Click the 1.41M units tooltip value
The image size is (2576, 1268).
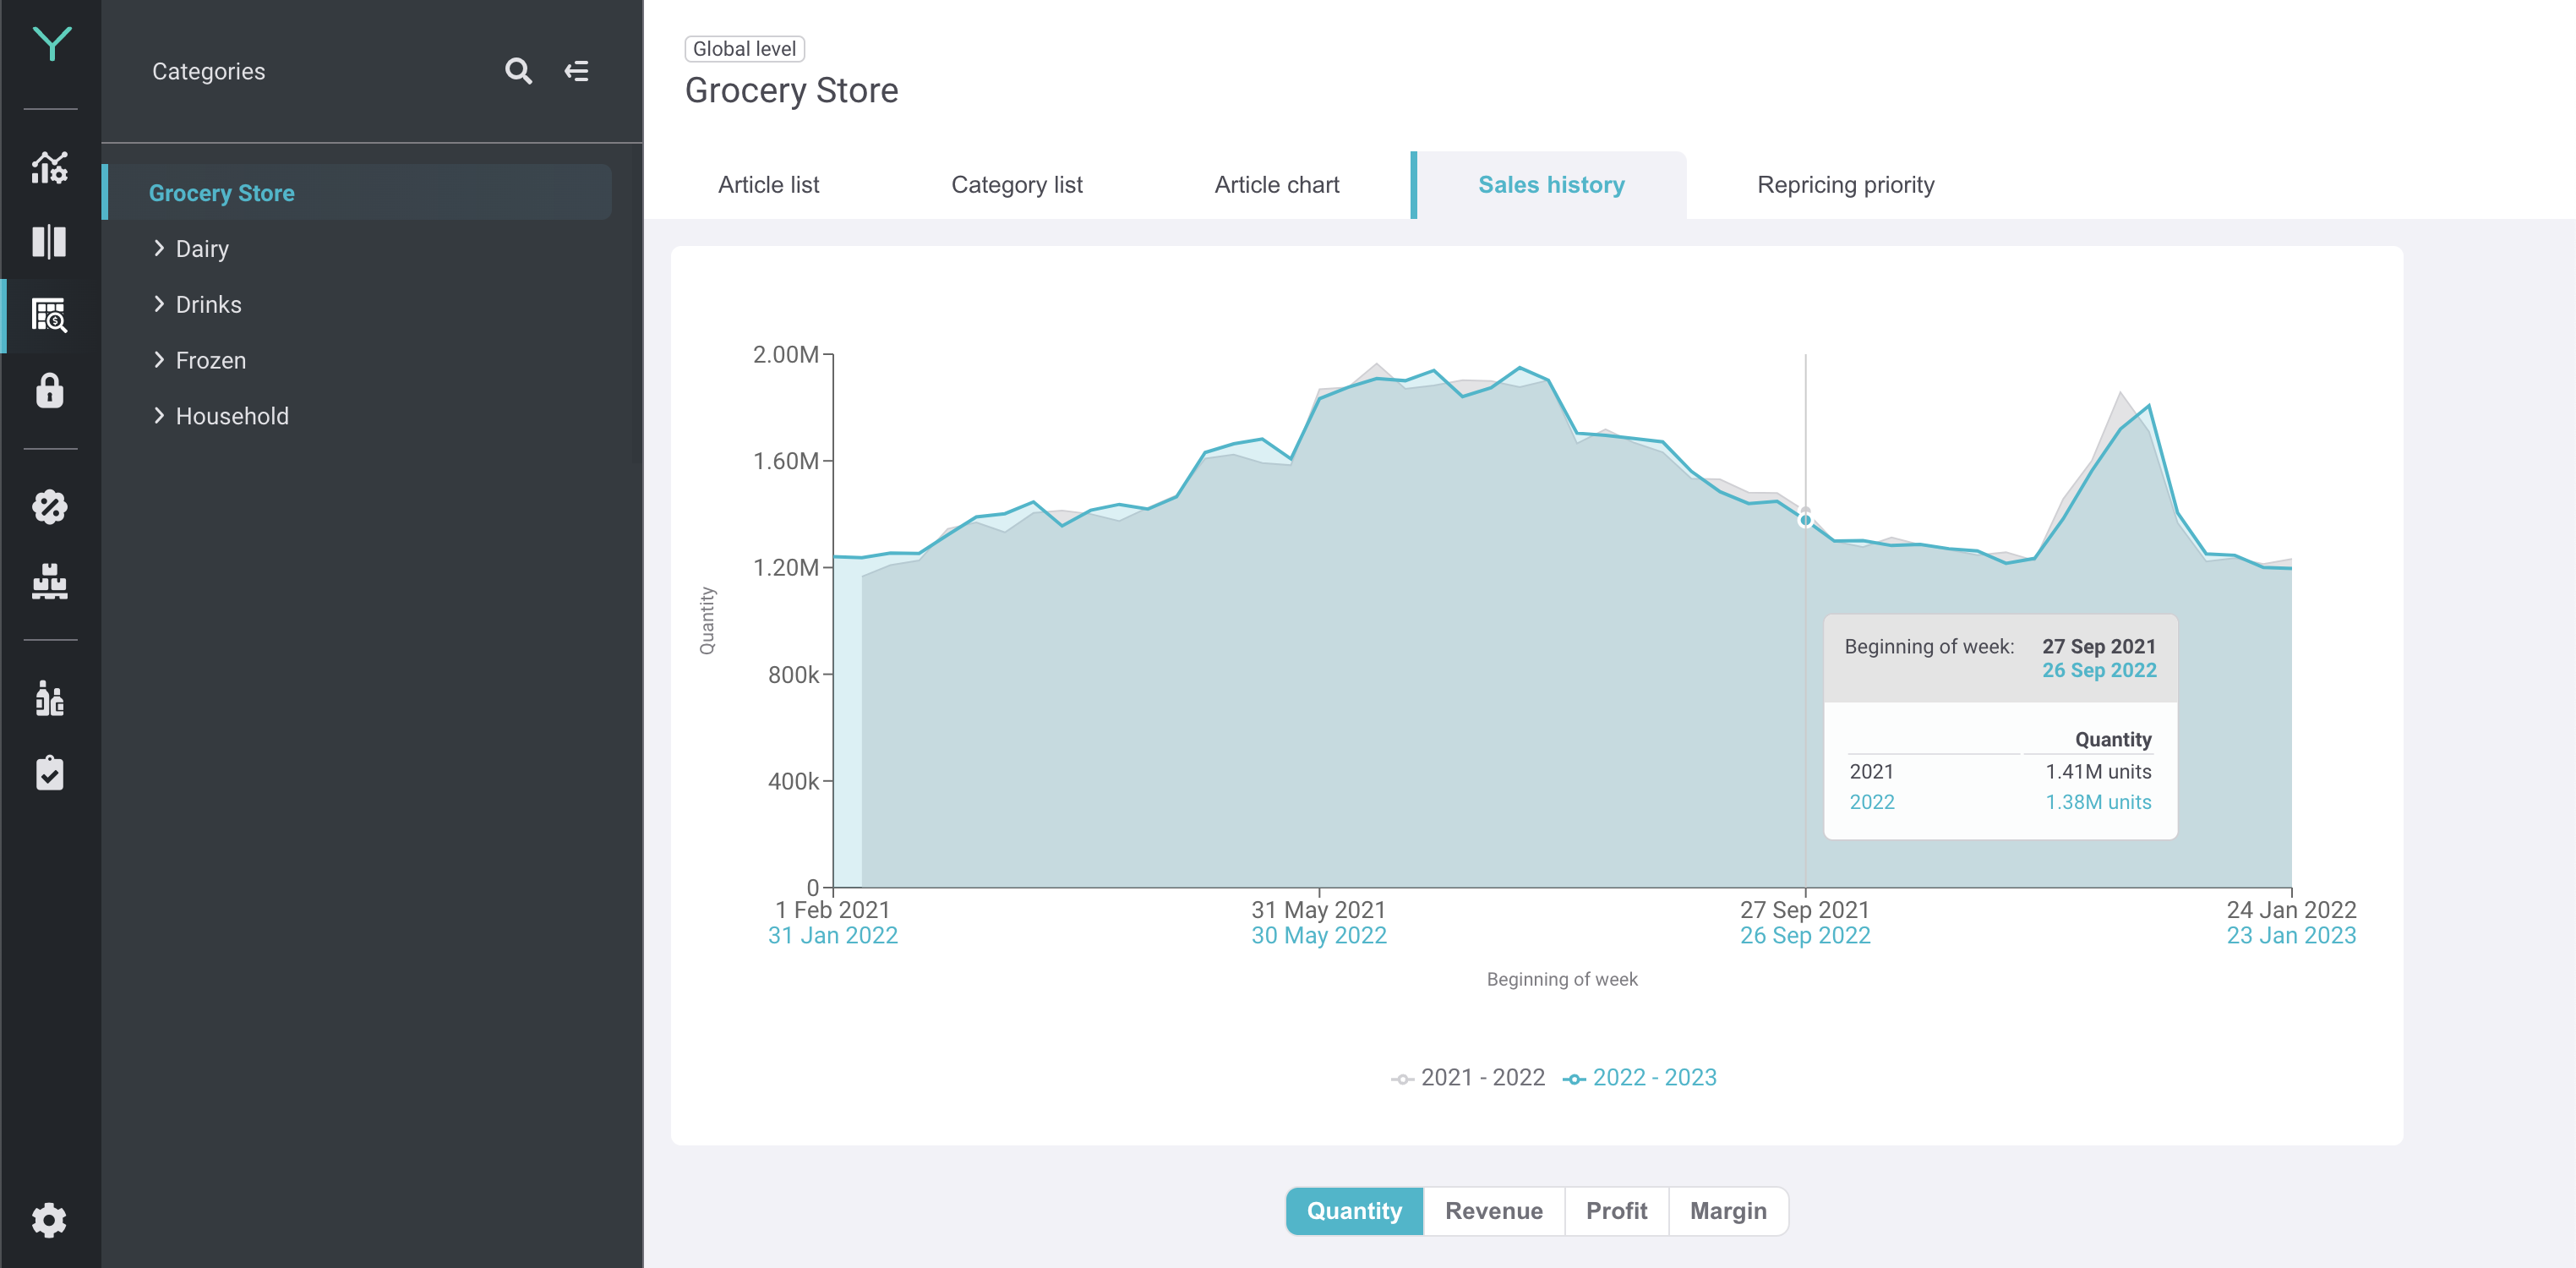pyautogui.click(x=2098, y=772)
